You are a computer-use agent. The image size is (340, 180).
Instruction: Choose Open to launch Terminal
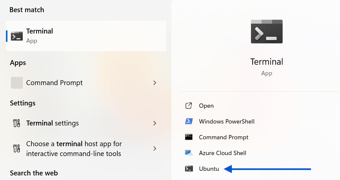[x=206, y=106]
